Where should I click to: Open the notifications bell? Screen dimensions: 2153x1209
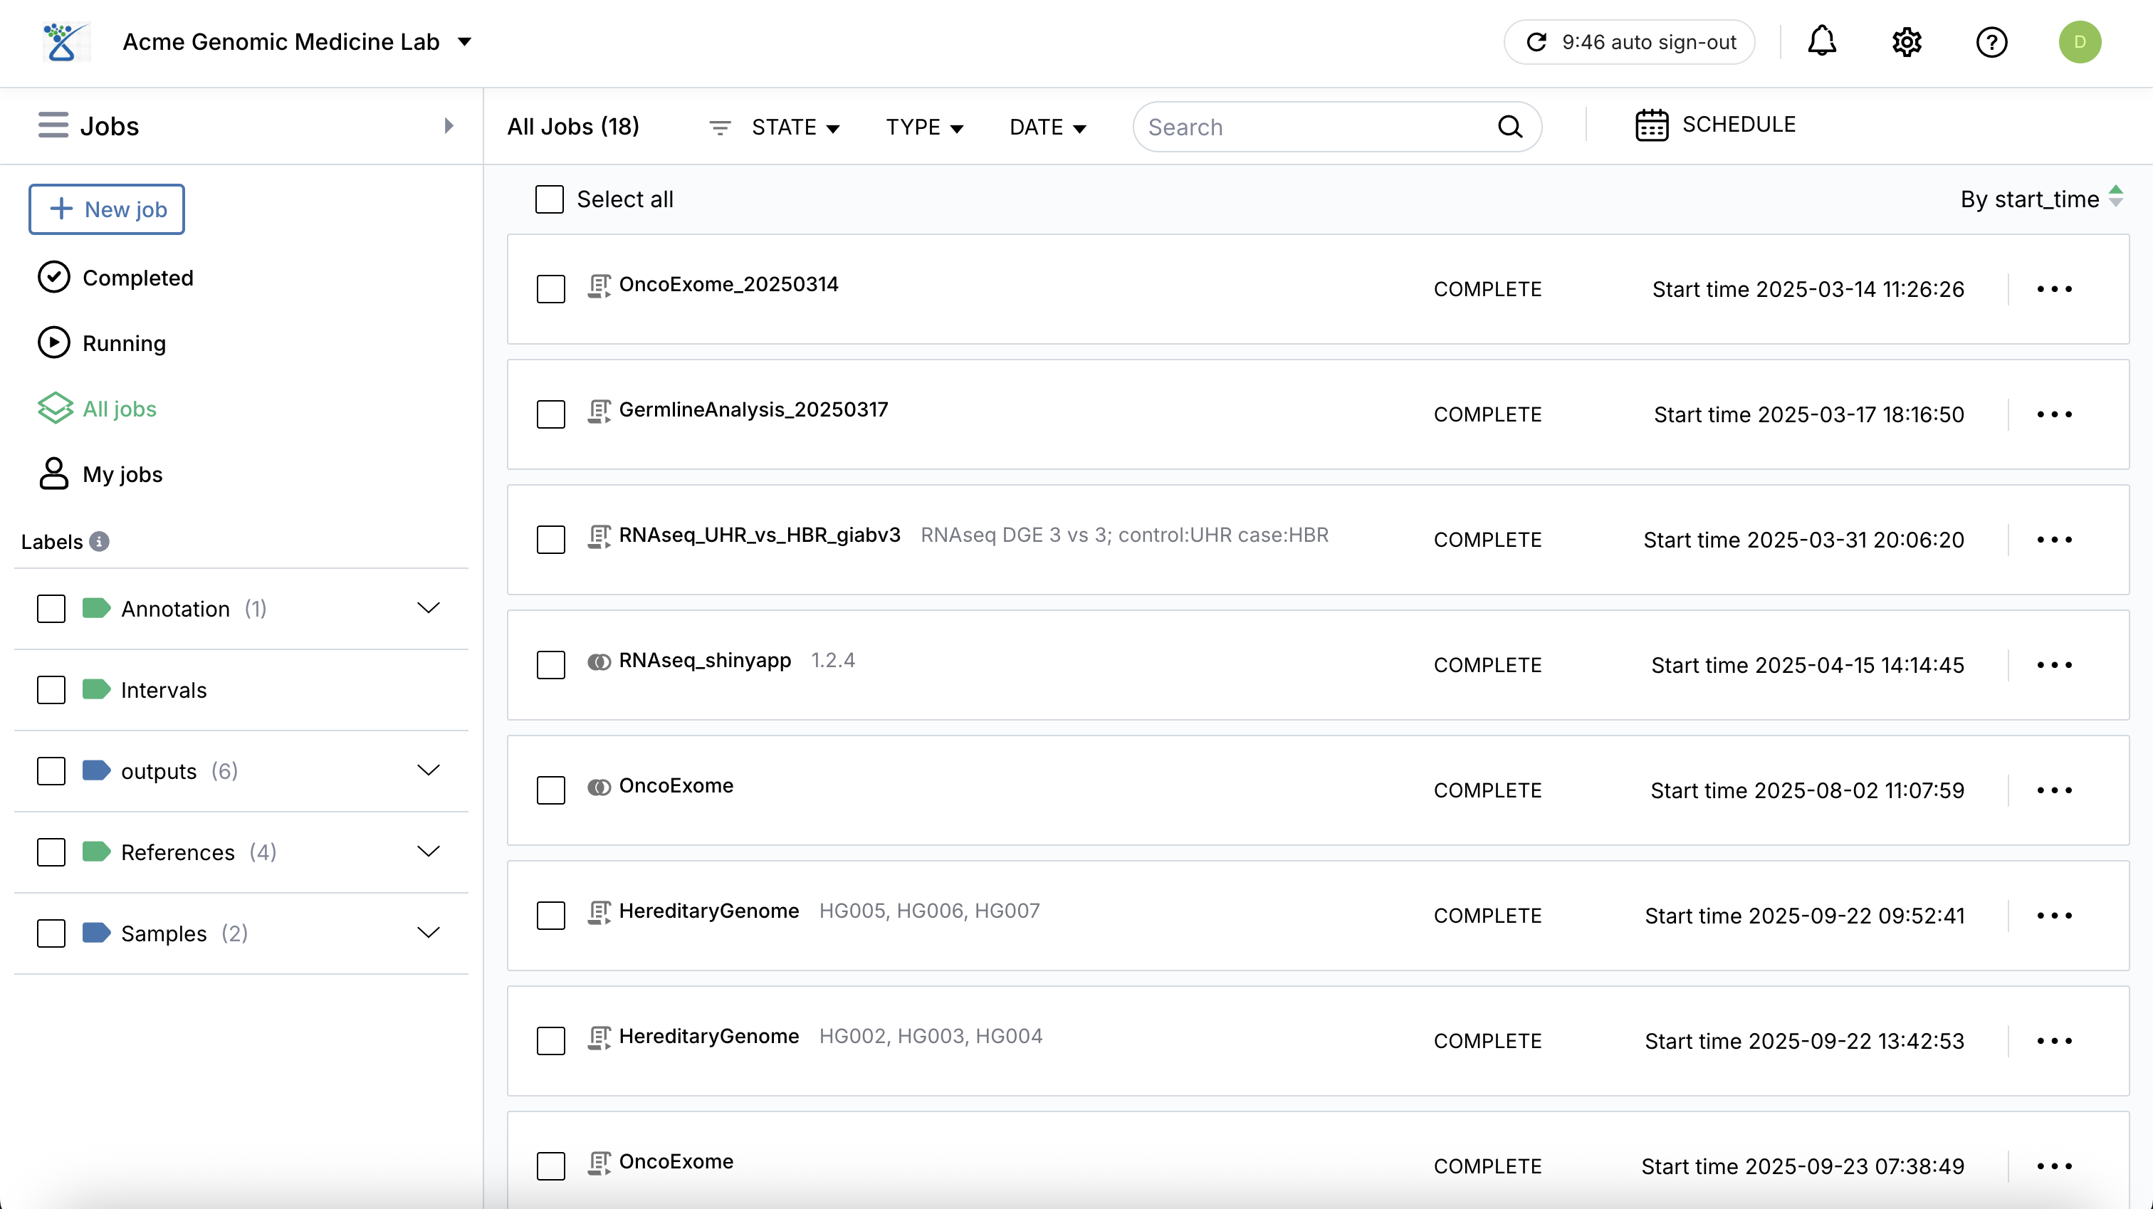click(1822, 42)
